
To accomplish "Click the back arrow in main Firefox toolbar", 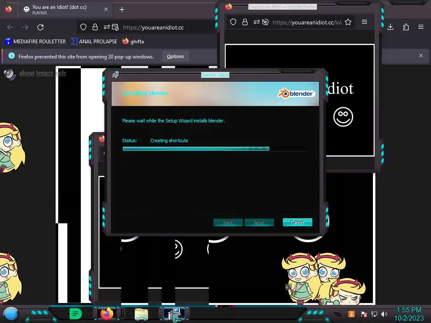I will 10,27.
